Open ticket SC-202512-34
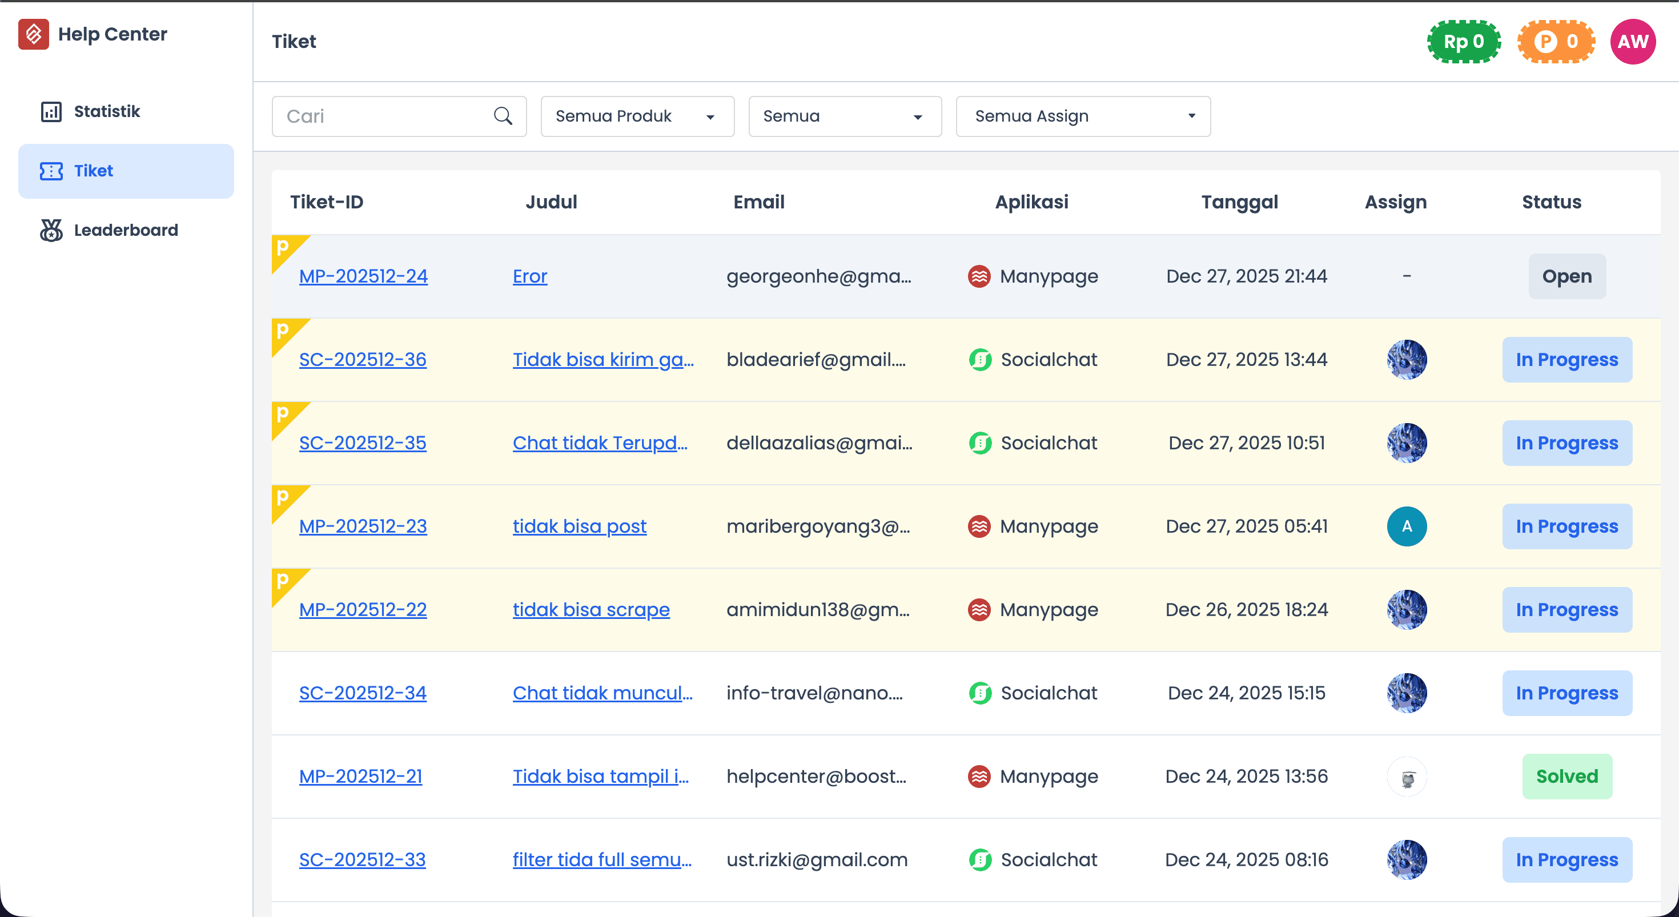The image size is (1679, 917). (363, 693)
